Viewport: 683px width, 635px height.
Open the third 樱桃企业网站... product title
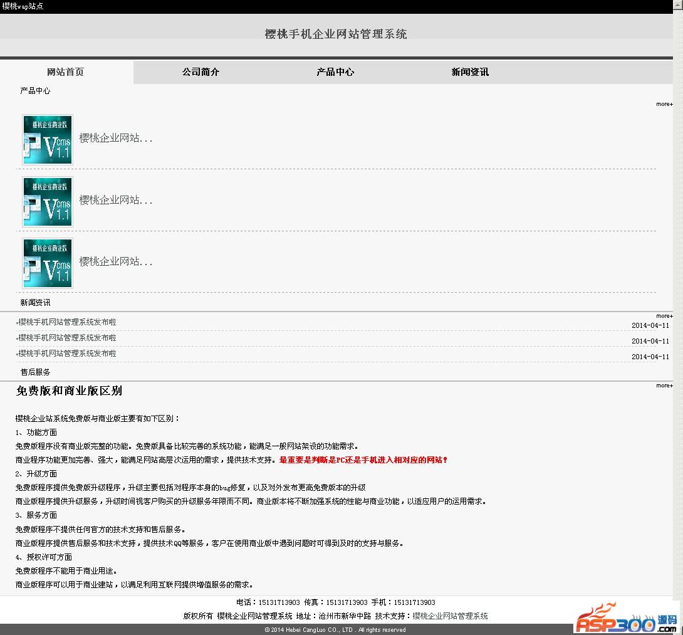click(116, 261)
